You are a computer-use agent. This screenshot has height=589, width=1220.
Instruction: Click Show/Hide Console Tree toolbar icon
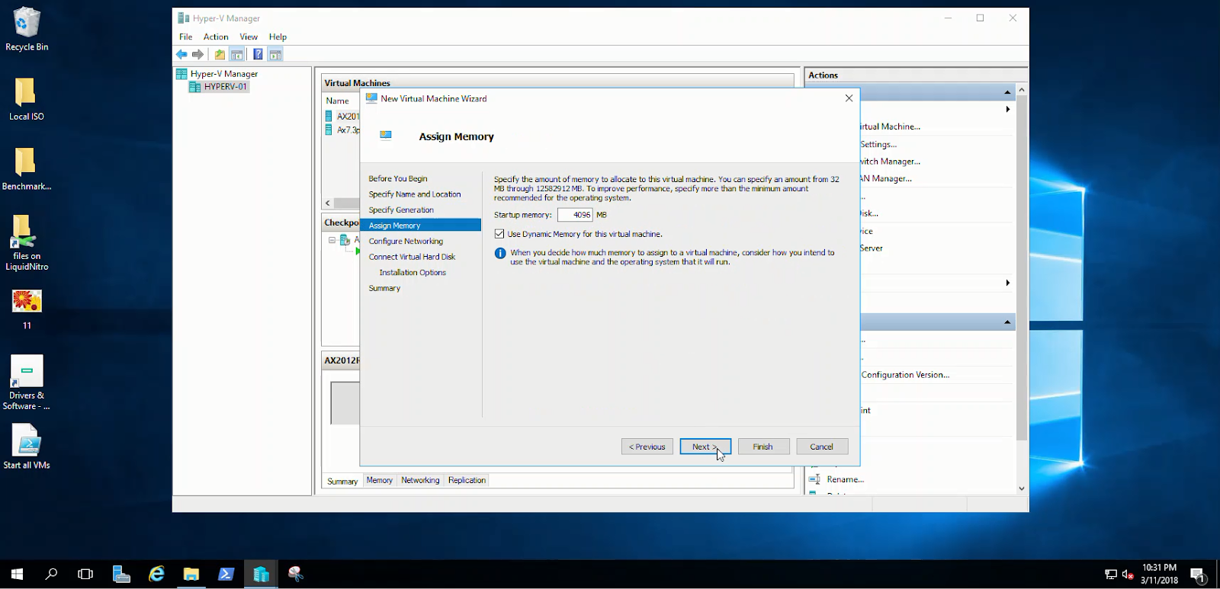coord(237,54)
